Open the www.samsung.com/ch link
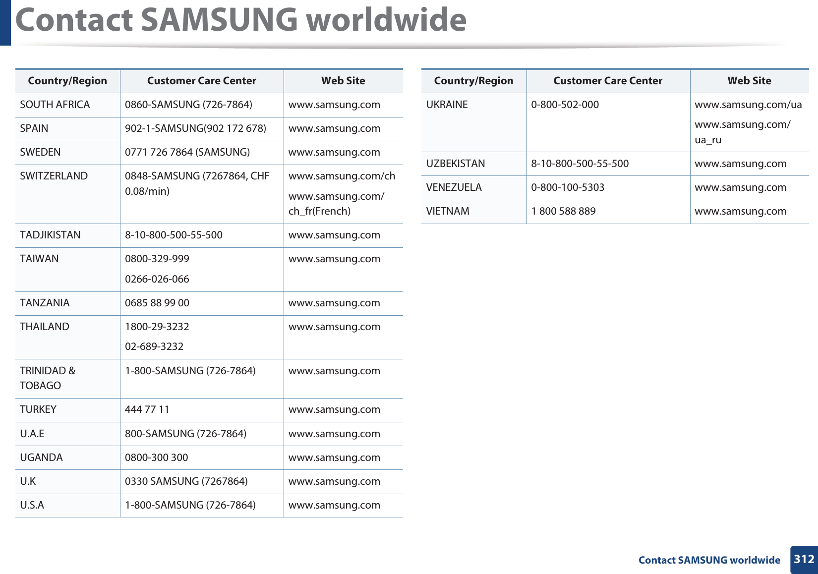The image size is (818, 574). click(x=342, y=176)
